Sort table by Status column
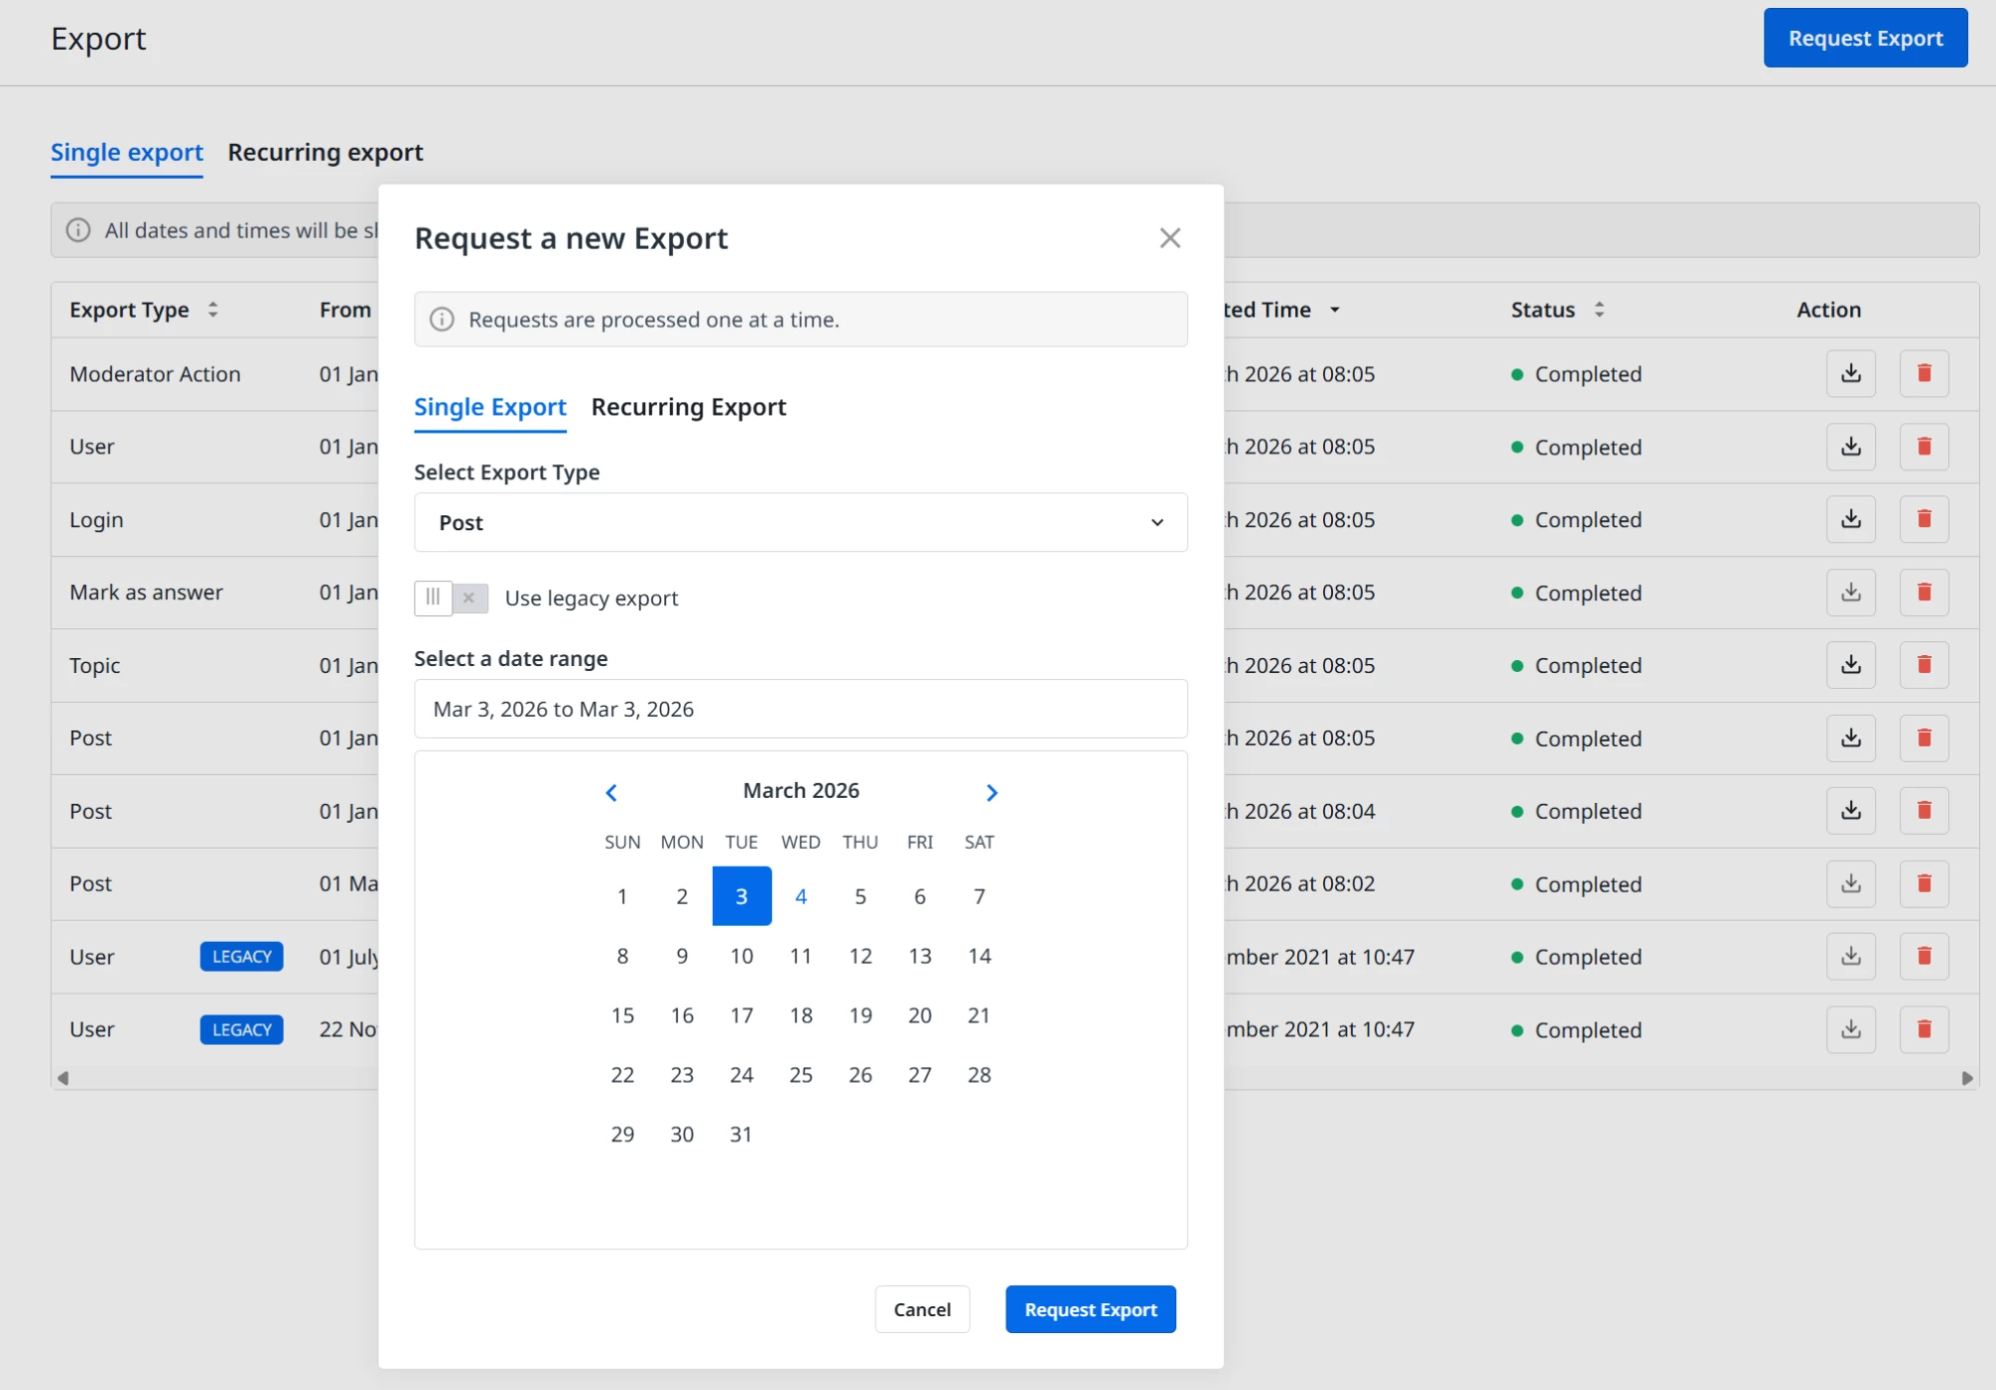The width and height of the screenshot is (1996, 1390). (x=1599, y=310)
